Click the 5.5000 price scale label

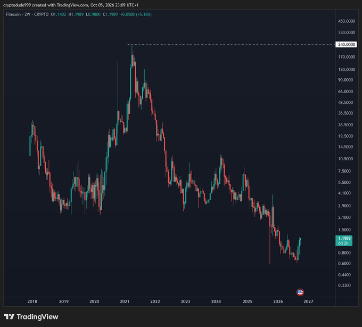point(344,183)
